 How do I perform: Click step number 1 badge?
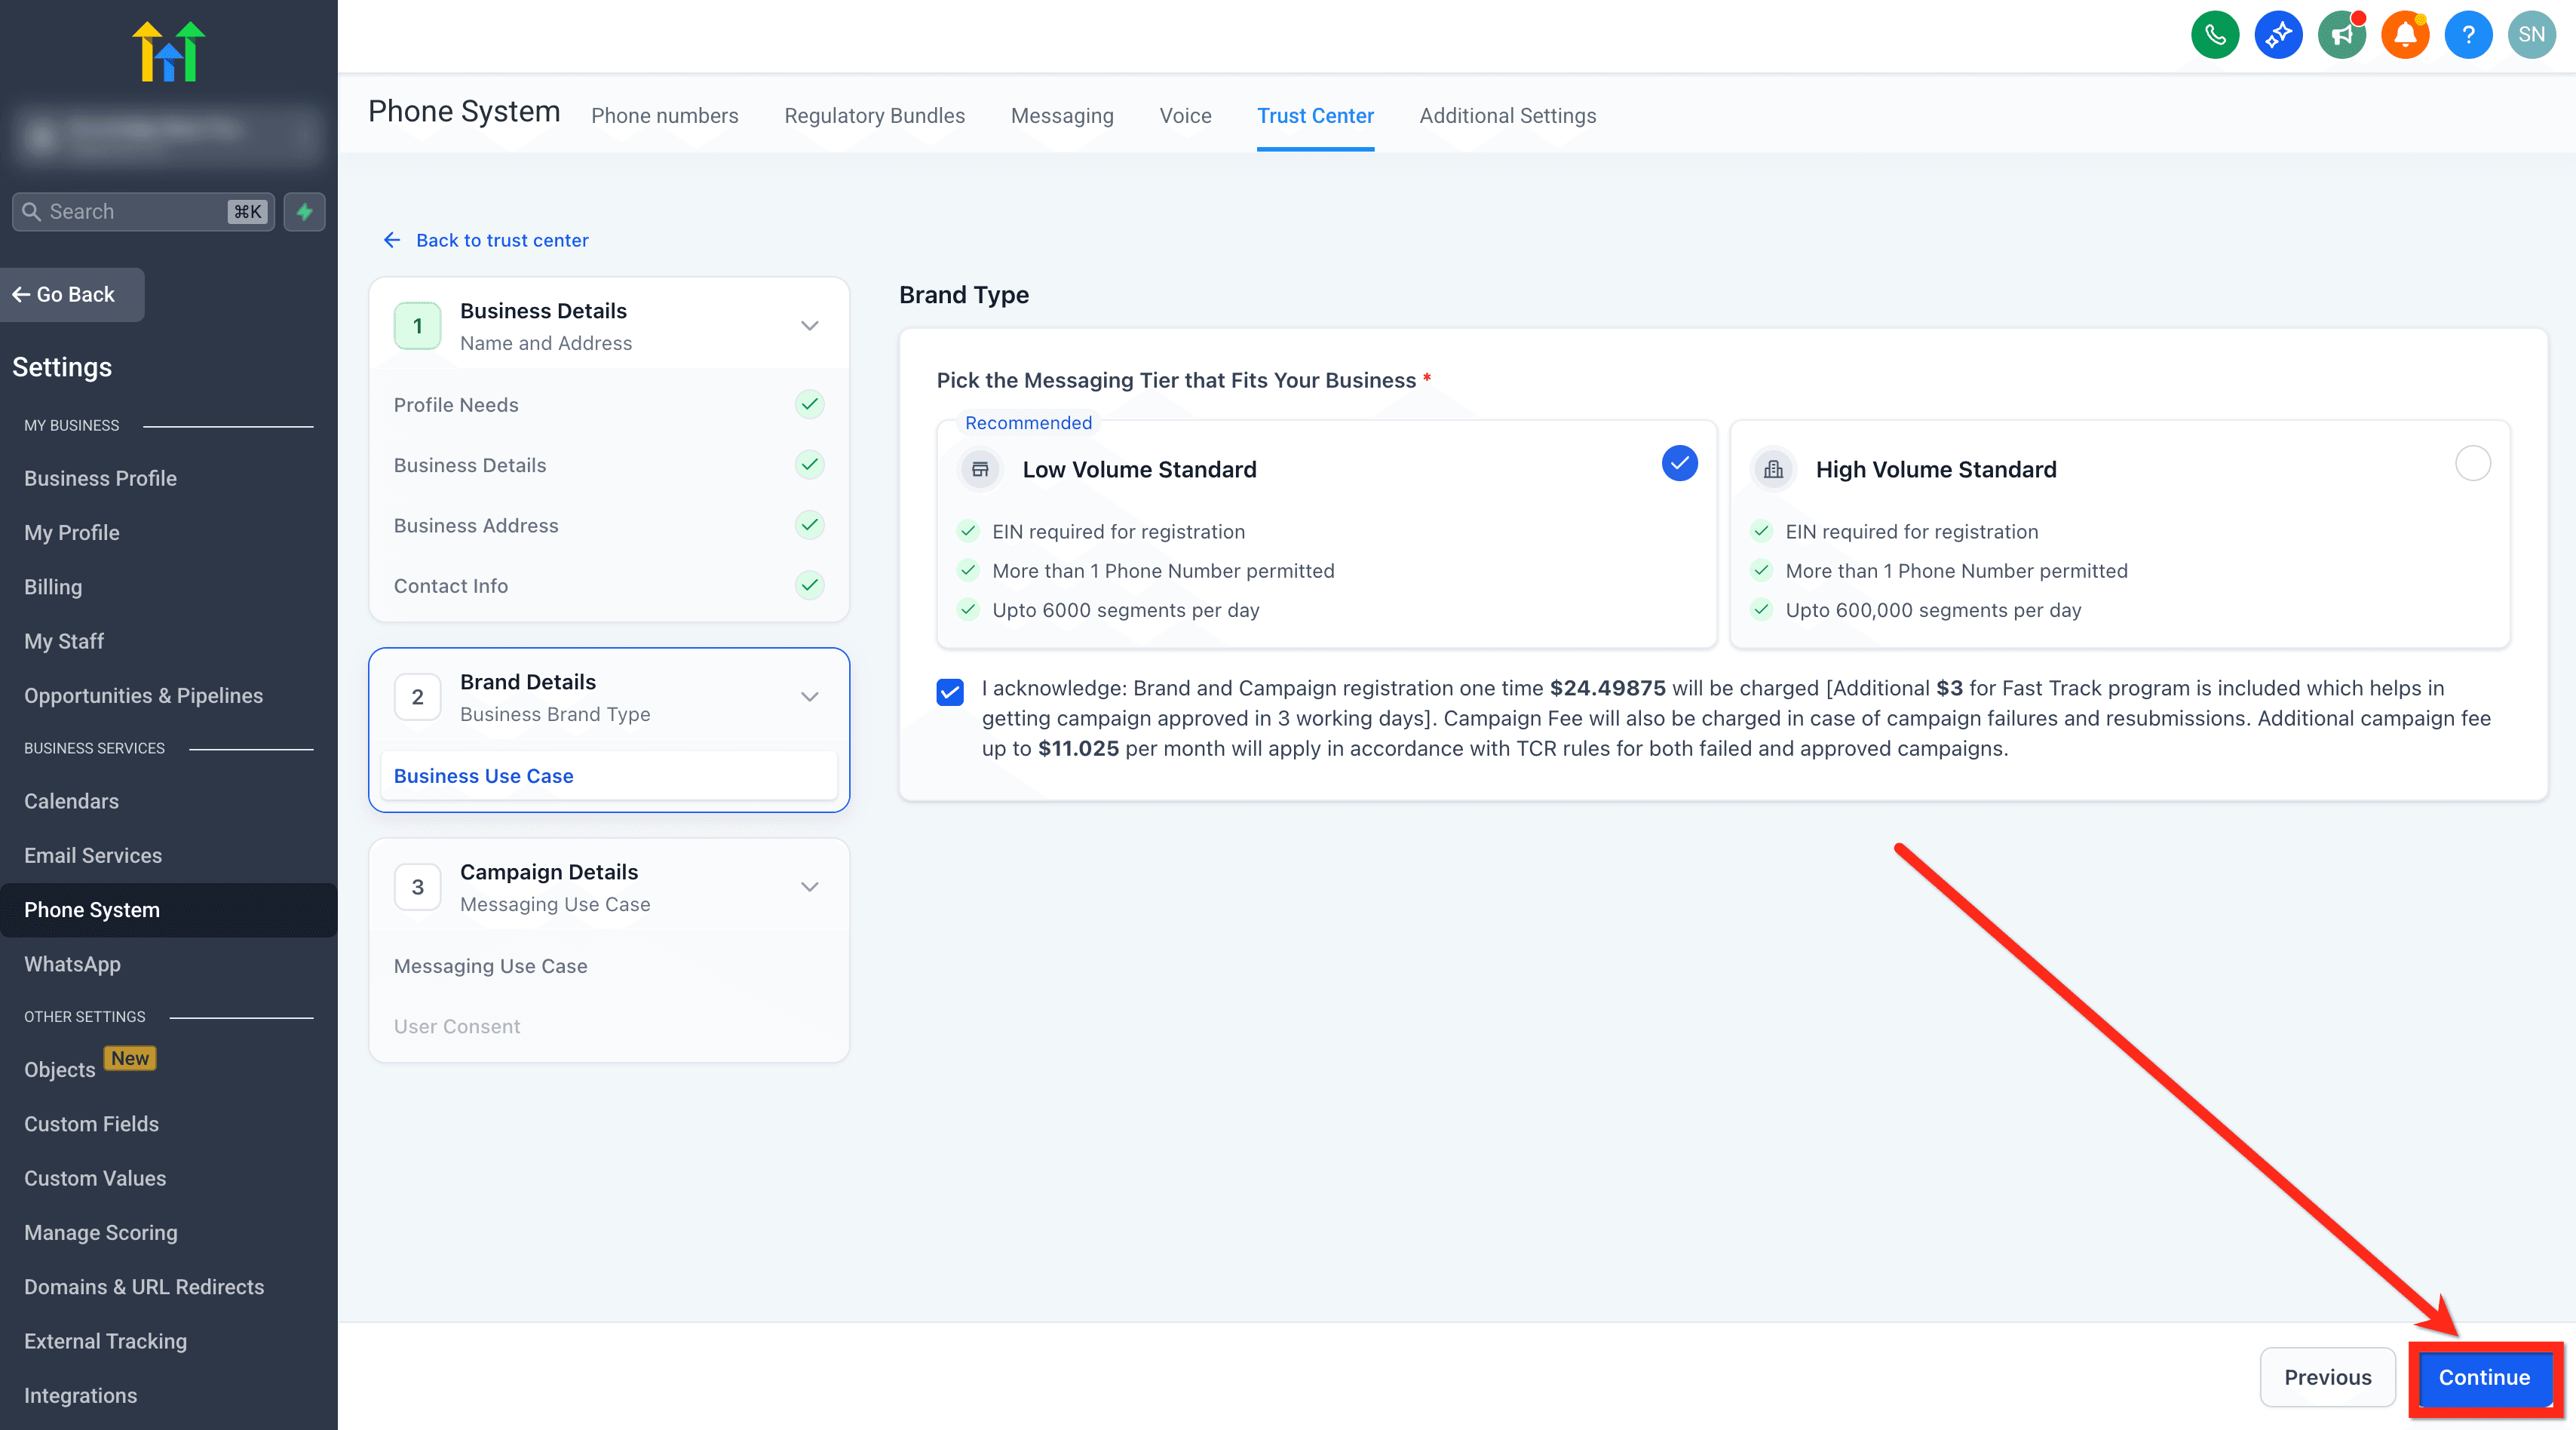(417, 326)
